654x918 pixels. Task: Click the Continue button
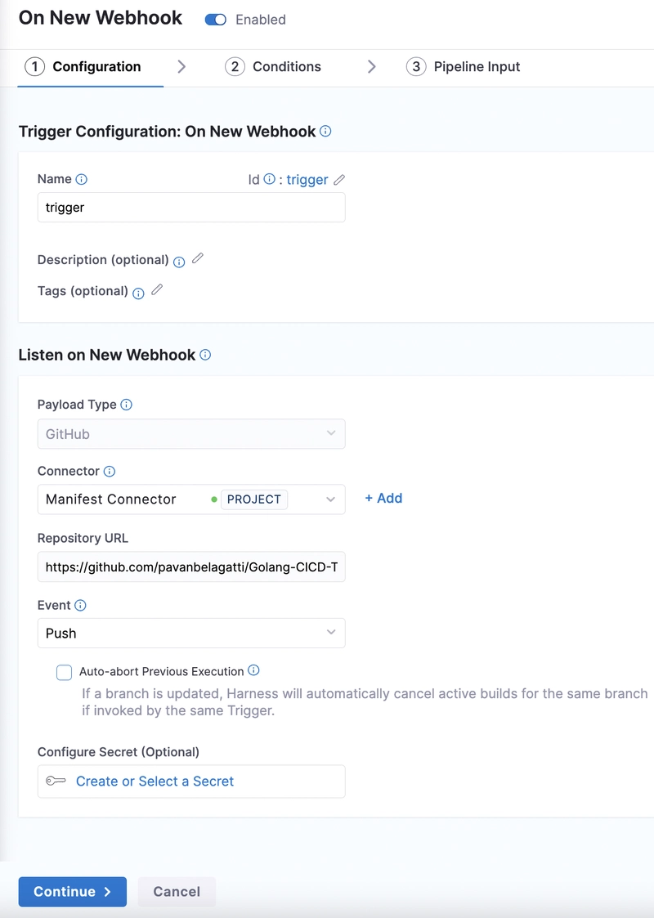click(x=73, y=892)
